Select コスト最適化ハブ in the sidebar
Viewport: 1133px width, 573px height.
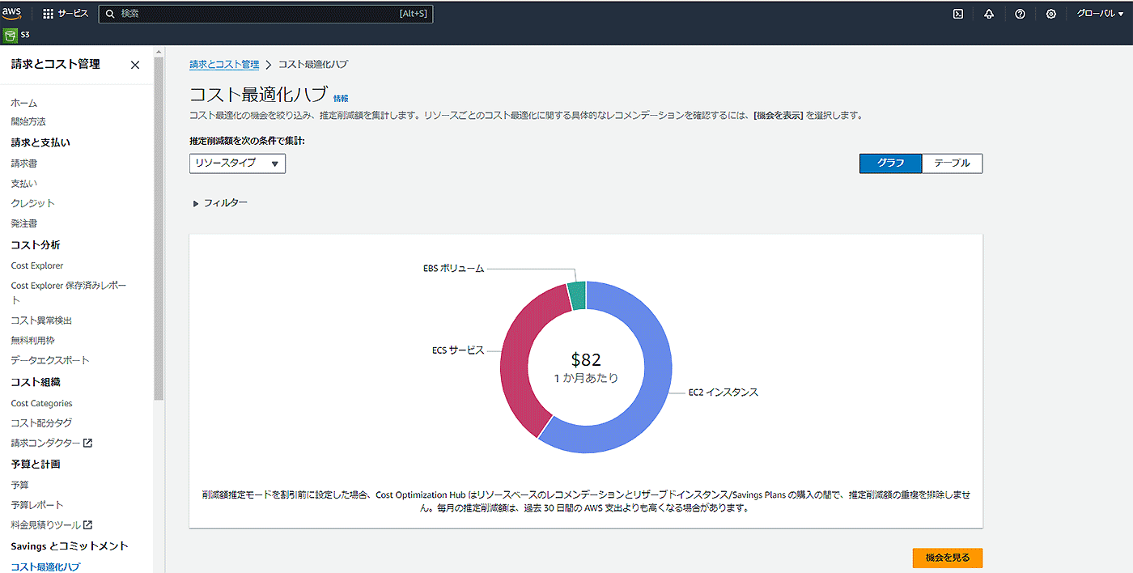(45, 567)
